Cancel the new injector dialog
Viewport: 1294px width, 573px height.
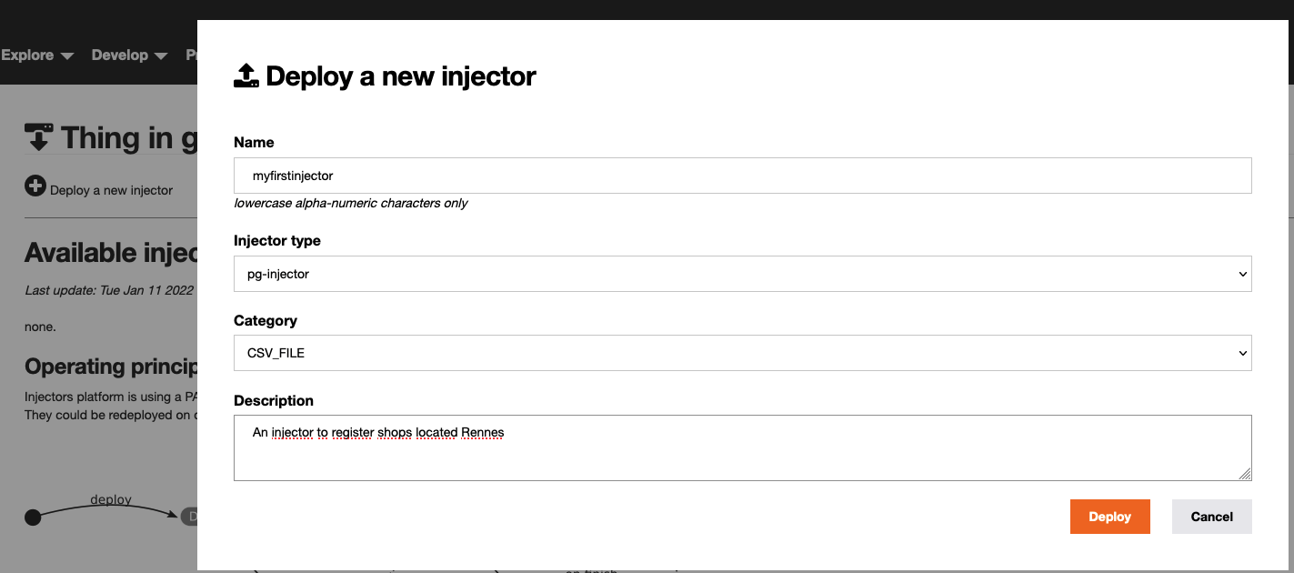click(x=1211, y=517)
